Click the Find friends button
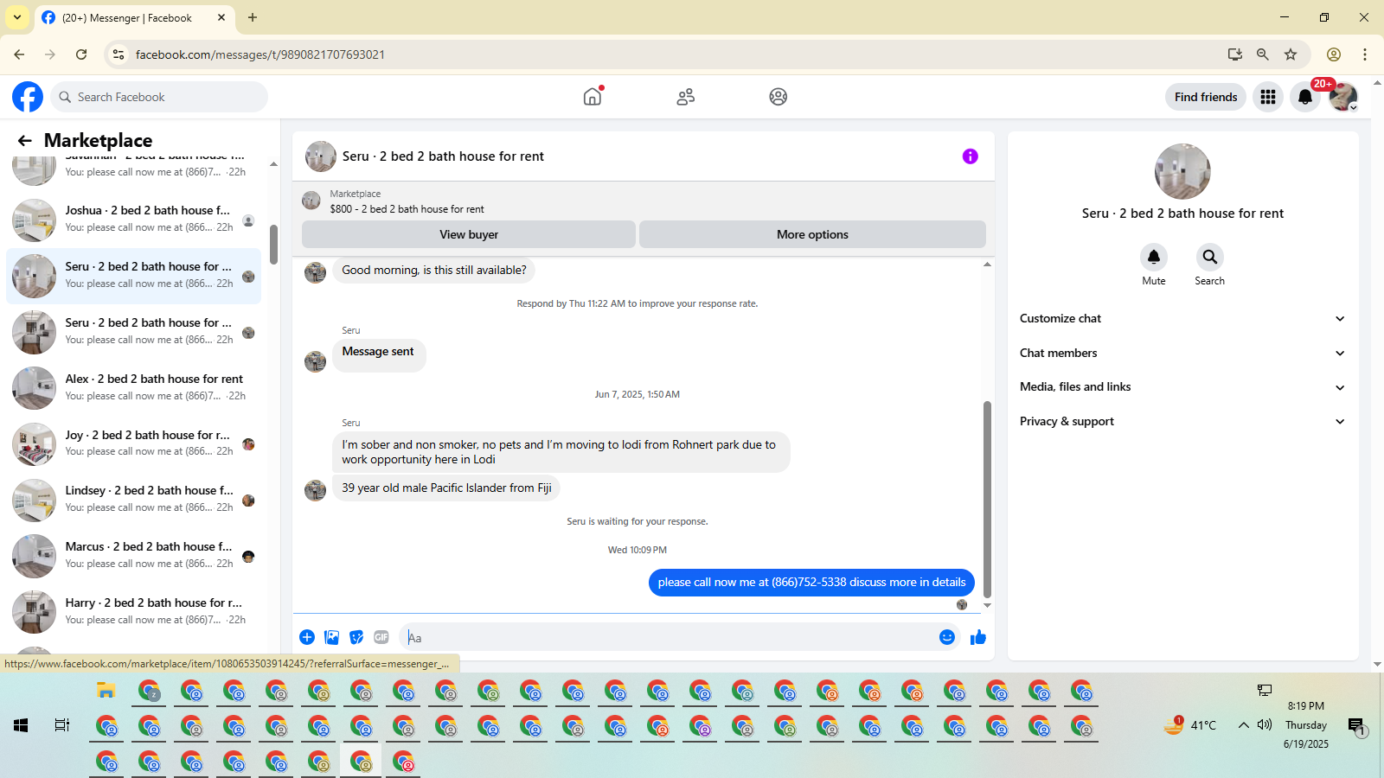This screenshot has height=778, width=1384. (1206, 97)
